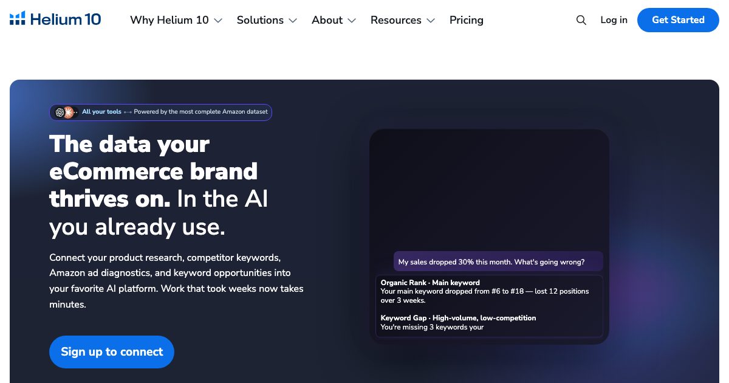
Task: Click 'Powered by the most complete Amazon dataset'
Action: coord(200,112)
